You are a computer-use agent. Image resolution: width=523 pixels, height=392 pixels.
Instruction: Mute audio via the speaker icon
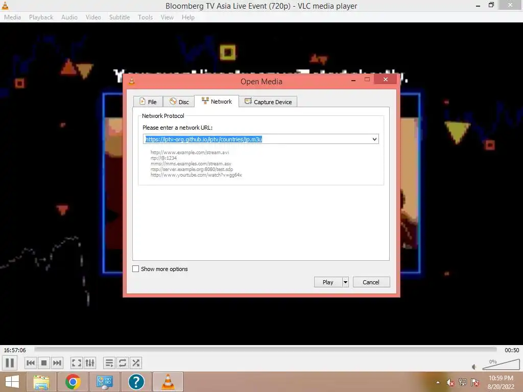(474, 367)
